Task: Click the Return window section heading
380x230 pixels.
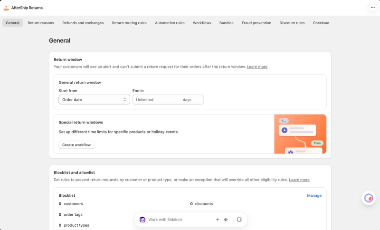Action: 68,59
